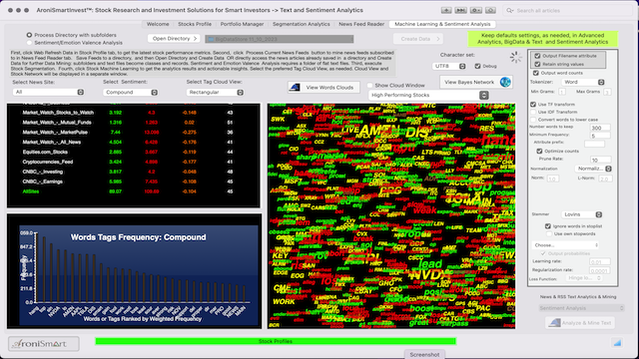This screenshot has width=639, height=359.
Task: Select Machine Learning & Sentiment Analysis tab
Action: pos(442,24)
